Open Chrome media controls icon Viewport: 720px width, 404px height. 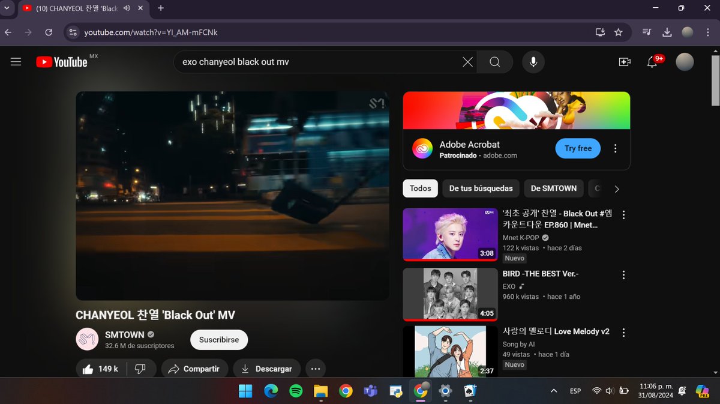tap(647, 32)
